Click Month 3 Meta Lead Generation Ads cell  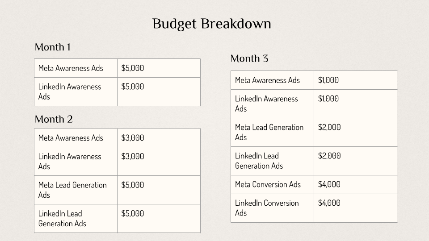[x=269, y=132]
